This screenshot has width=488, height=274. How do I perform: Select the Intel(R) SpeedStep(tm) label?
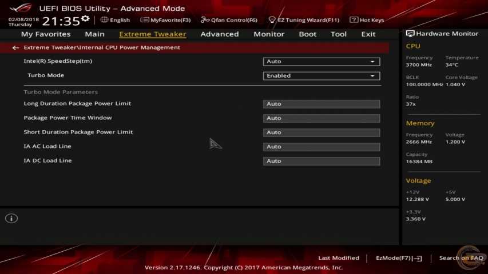pyautogui.click(x=58, y=61)
